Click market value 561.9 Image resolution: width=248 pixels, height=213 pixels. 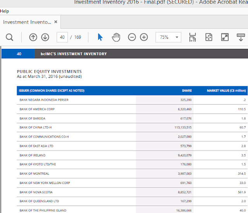click(242, 192)
